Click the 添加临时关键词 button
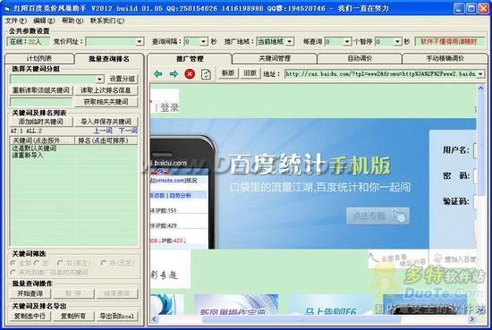 coord(41,122)
